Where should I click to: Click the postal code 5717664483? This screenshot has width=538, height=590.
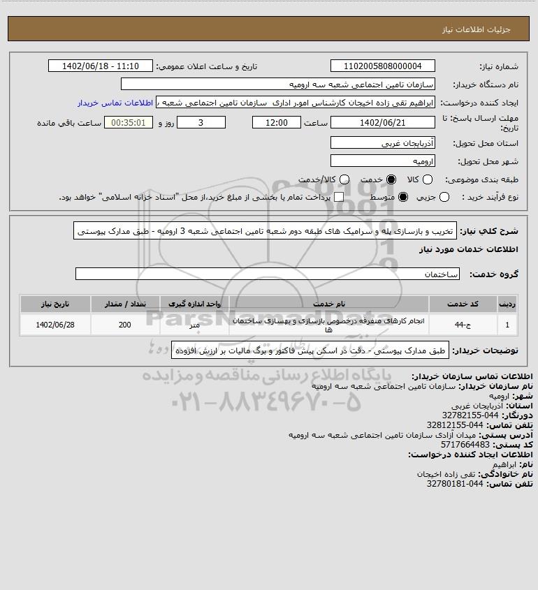(x=465, y=445)
